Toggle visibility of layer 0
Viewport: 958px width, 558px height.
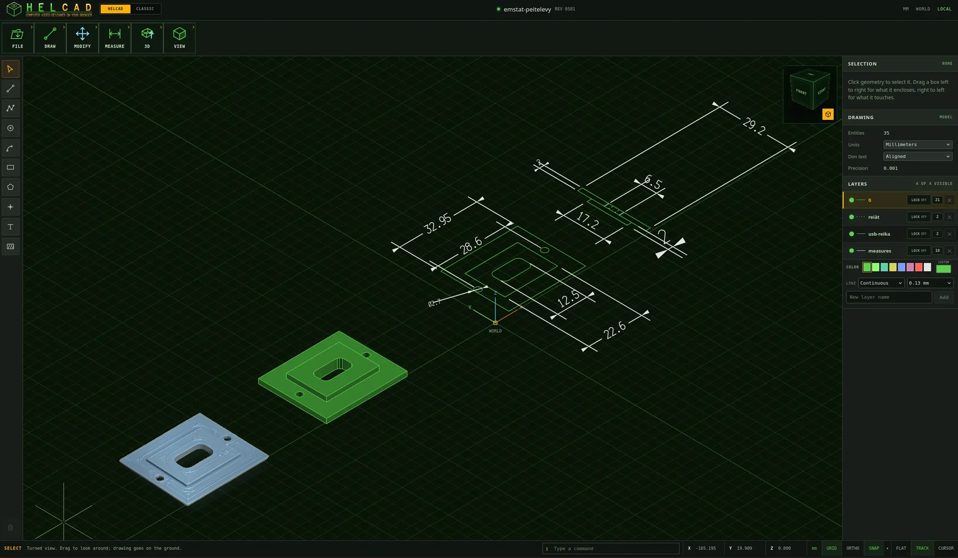(851, 200)
